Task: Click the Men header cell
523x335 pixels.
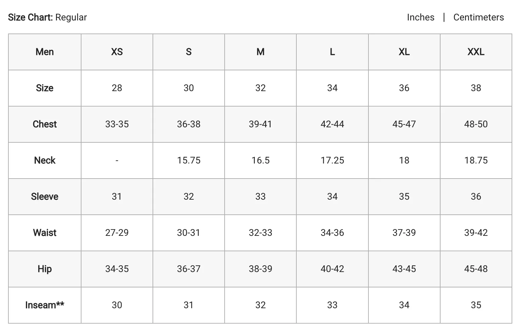Action: (x=45, y=52)
